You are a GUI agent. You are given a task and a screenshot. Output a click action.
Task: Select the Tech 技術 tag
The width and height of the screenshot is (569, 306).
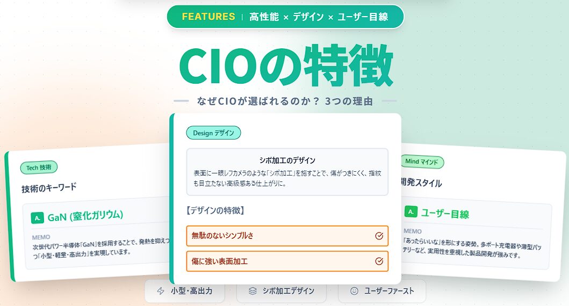[39, 167]
